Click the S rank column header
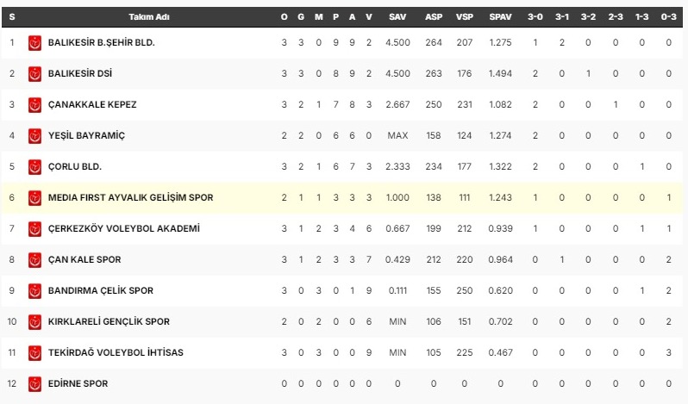The image size is (688, 404). coord(12,17)
